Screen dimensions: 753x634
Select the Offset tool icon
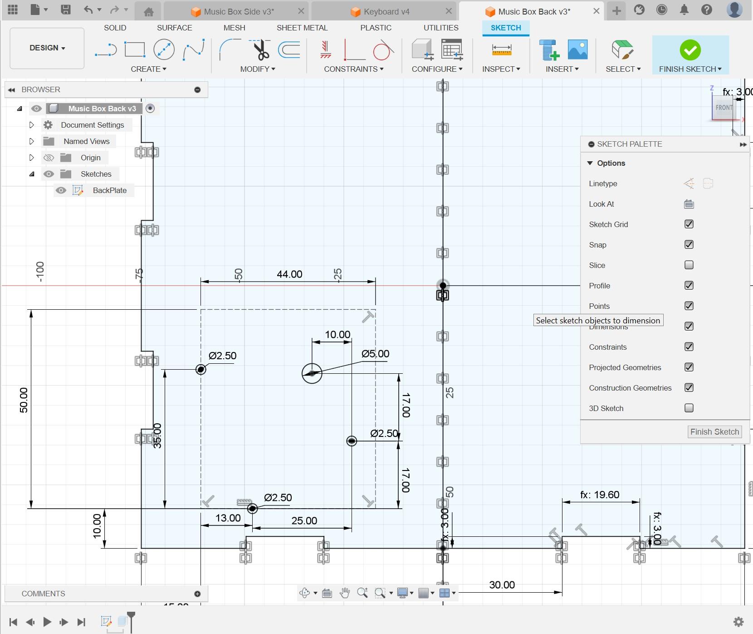point(289,50)
